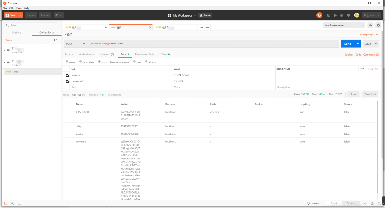Uncheck the password parameter checkbox
385x208 pixels.
[67, 81]
